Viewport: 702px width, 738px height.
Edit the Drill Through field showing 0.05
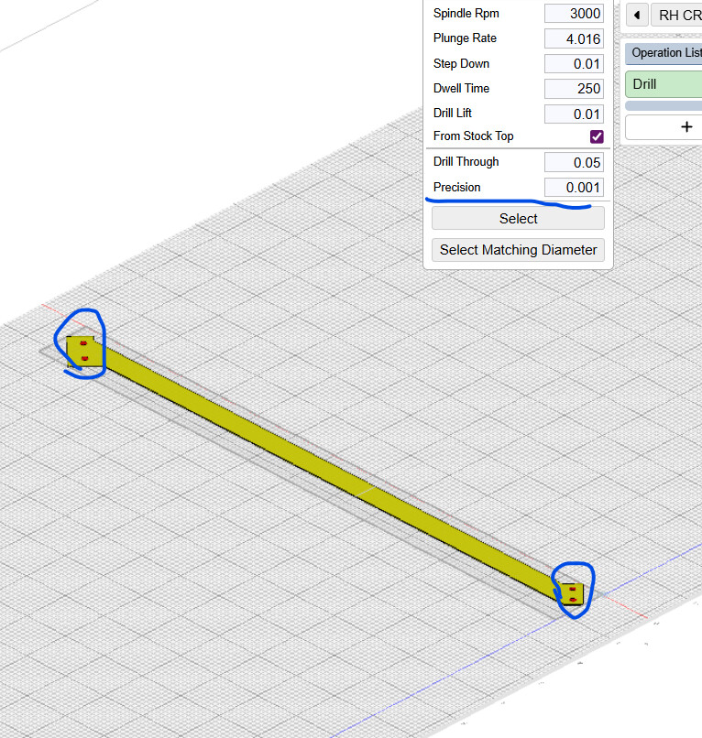pos(574,162)
